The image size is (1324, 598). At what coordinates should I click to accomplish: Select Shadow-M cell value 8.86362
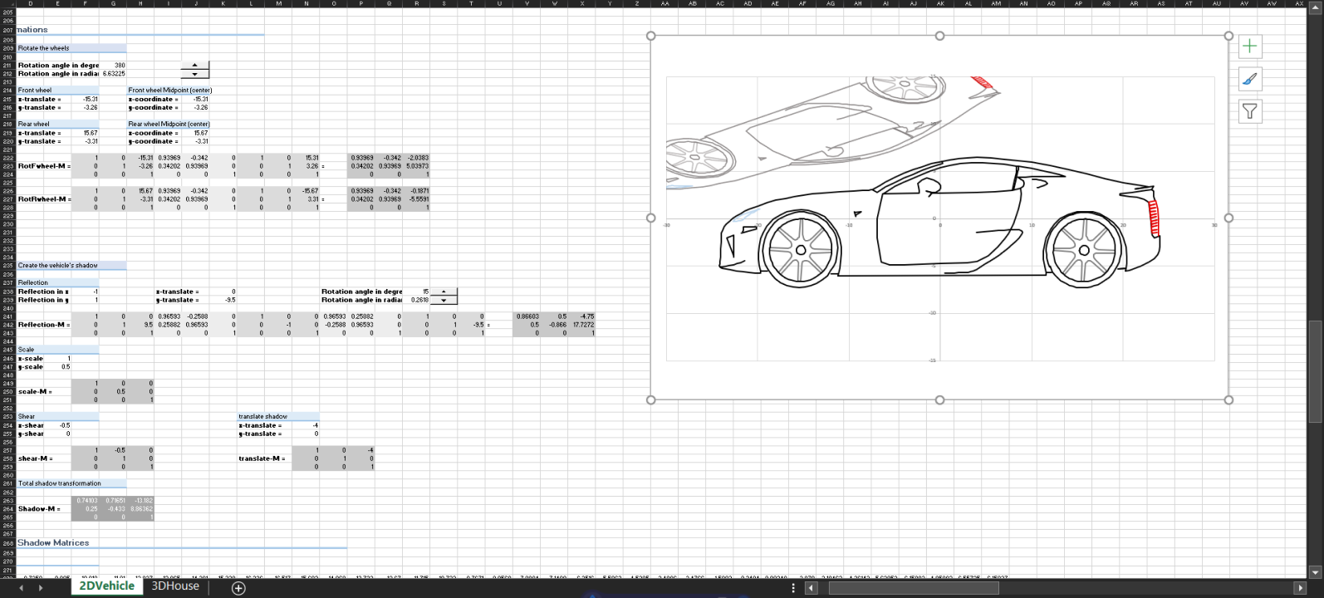(x=140, y=508)
